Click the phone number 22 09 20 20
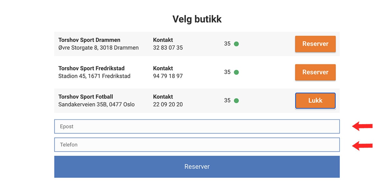 (x=168, y=104)
